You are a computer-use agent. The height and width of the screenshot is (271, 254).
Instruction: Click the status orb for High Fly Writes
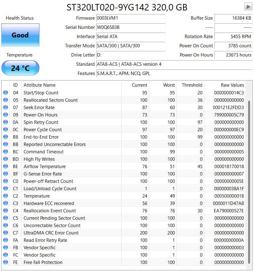click(6, 159)
